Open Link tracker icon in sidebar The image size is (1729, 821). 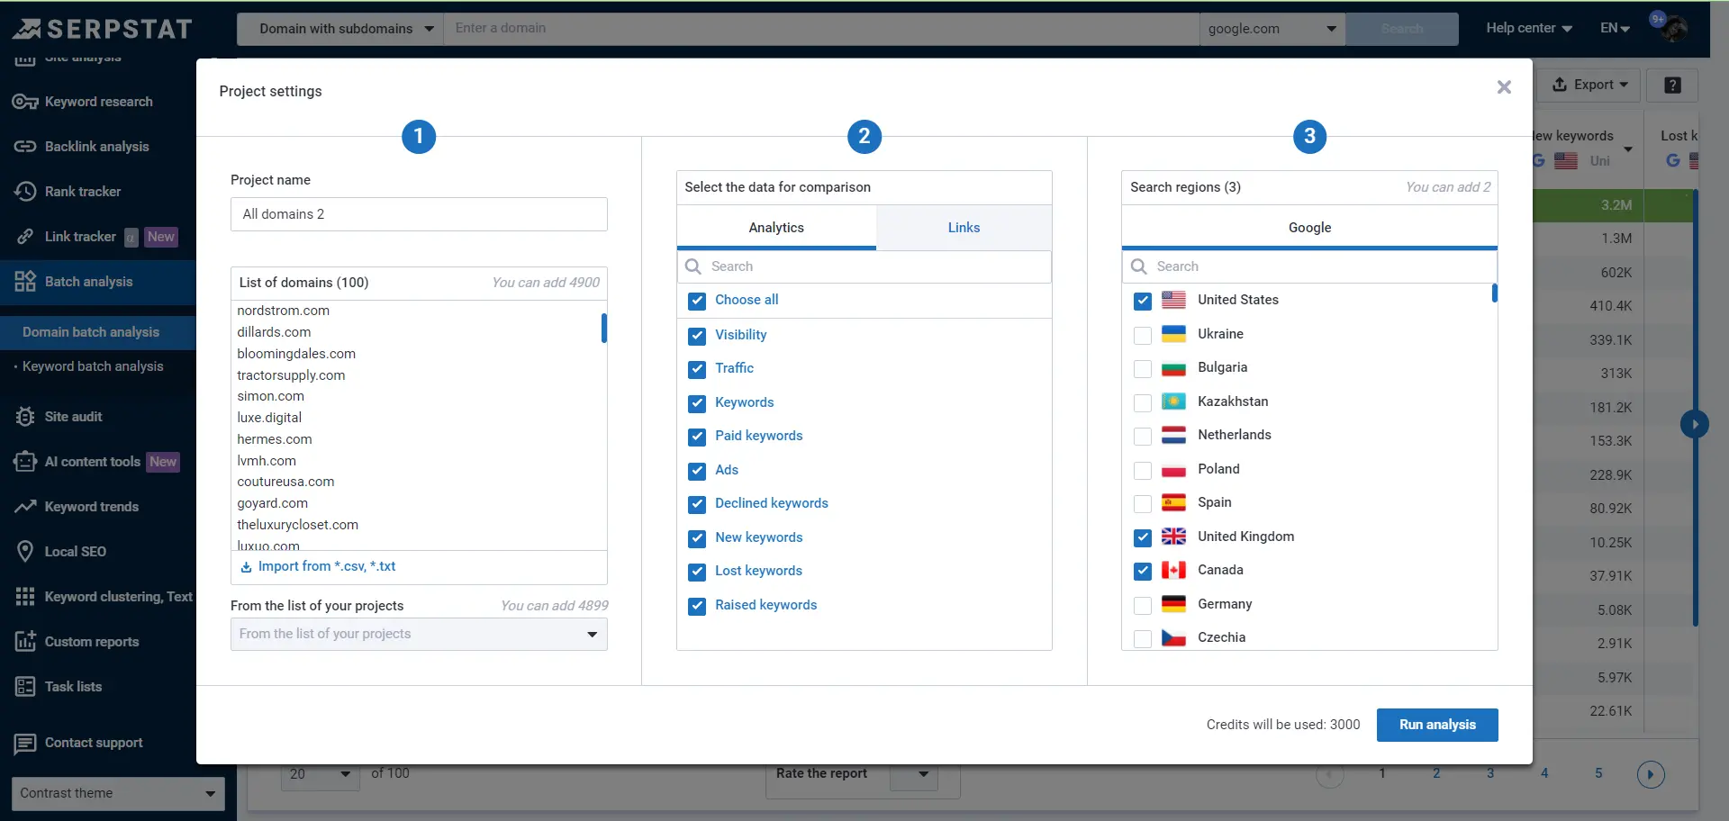pyautogui.click(x=25, y=237)
